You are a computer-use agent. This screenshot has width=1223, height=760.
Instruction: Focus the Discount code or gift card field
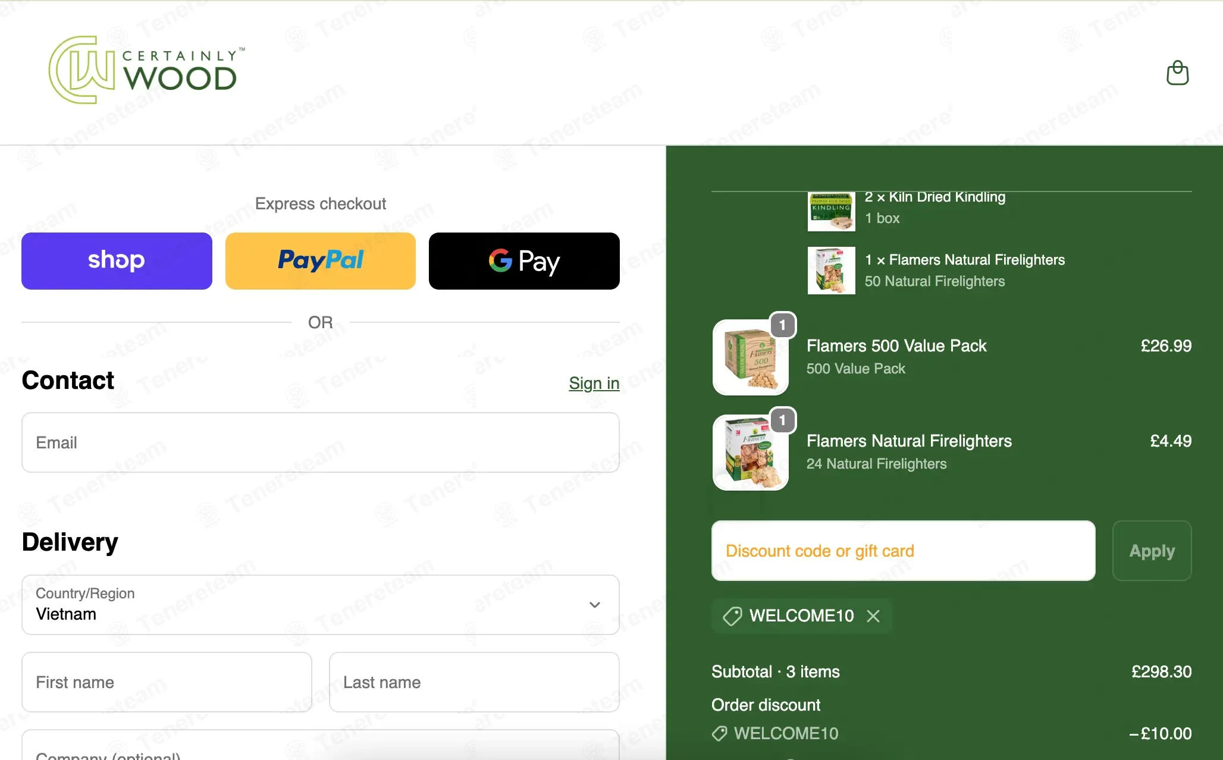click(903, 551)
